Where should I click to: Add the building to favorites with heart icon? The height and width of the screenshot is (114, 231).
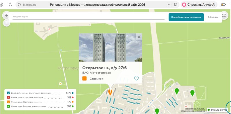point(136,79)
